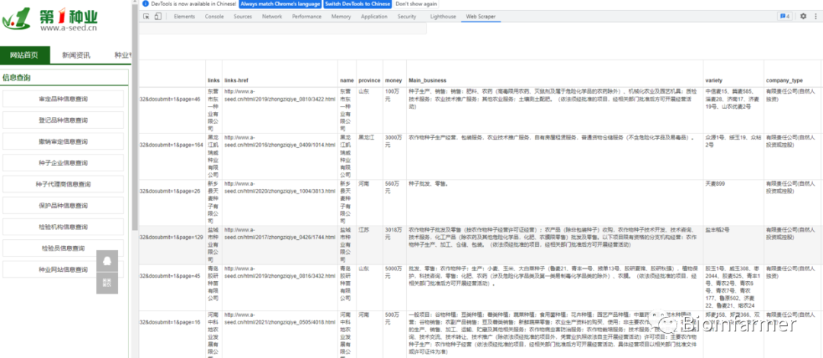Click the QQ chat floating icon
This screenshot has height=358, width=823.
[106, 261]
